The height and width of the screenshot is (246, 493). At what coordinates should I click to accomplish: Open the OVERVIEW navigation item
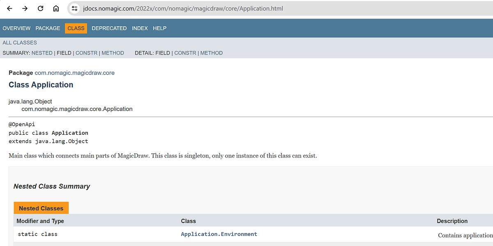pyautogui.click(x=16, y=28)
